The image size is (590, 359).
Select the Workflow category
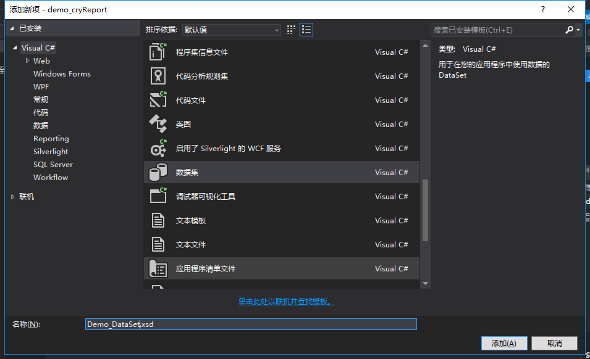click(51, 177)
